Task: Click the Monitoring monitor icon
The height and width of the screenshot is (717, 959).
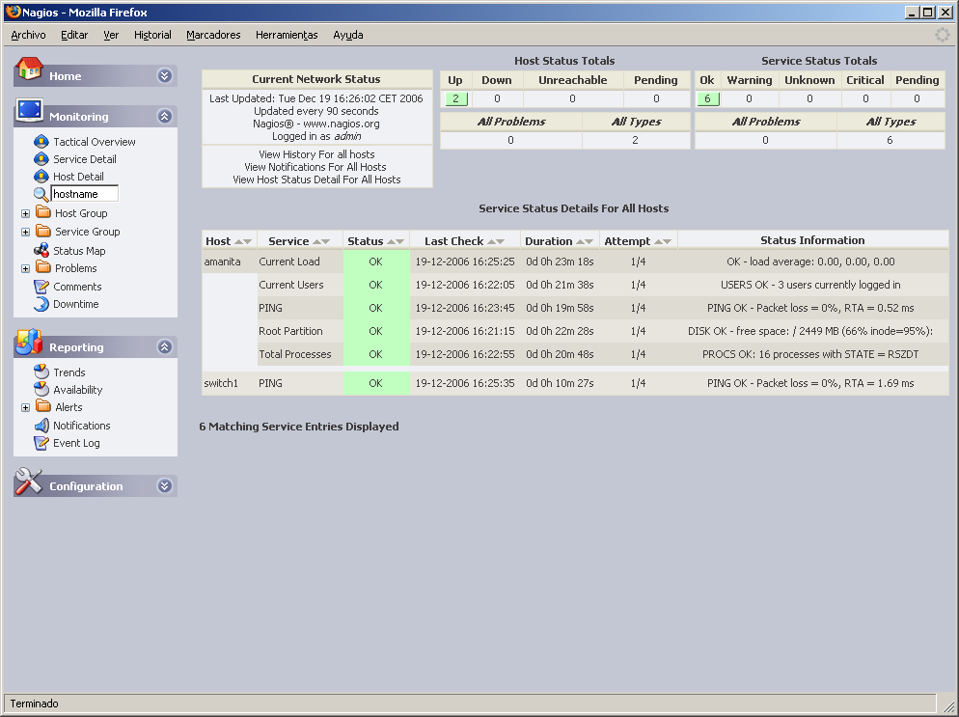Action: 29,111
